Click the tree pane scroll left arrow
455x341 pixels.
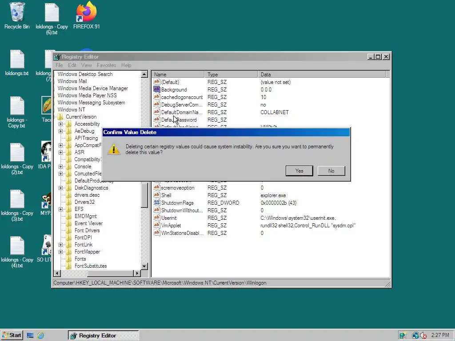(57, 273)
